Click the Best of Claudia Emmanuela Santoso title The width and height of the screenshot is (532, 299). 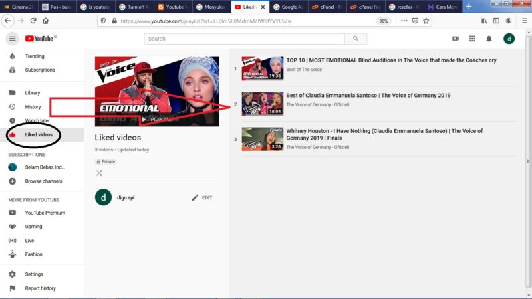pos(368,96)
